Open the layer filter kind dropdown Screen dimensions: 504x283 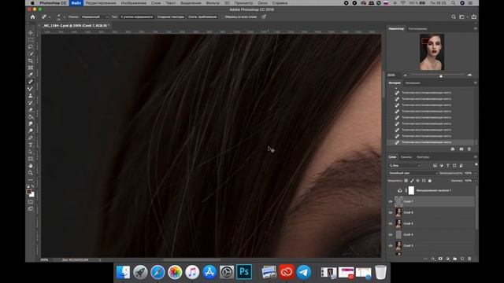pyautogui.click(x=405, y=166)
